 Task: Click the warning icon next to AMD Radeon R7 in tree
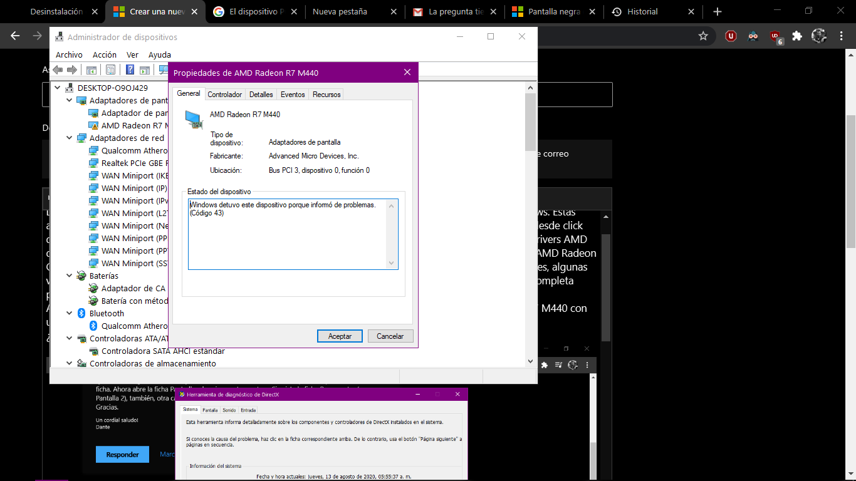[93, 125]
